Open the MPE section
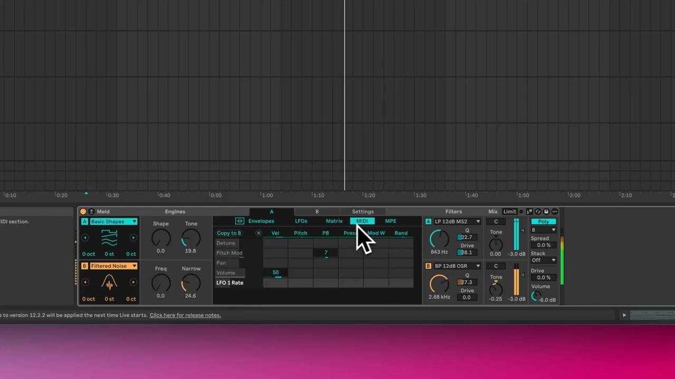The width and height of the screenshot is (675, 379). point(391,221)
